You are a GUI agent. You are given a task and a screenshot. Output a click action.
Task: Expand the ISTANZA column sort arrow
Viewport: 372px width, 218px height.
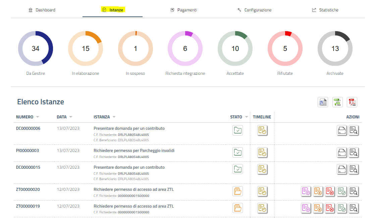coord(114,117)
